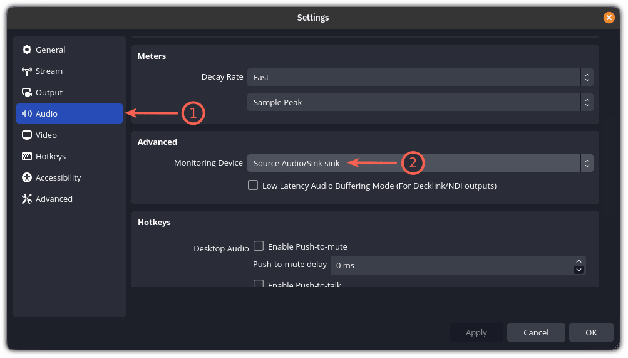Click the Hotkeys keyboard icon
This screenshot has height=358, width=628.
pyautogui.click(x=27, y=157)
